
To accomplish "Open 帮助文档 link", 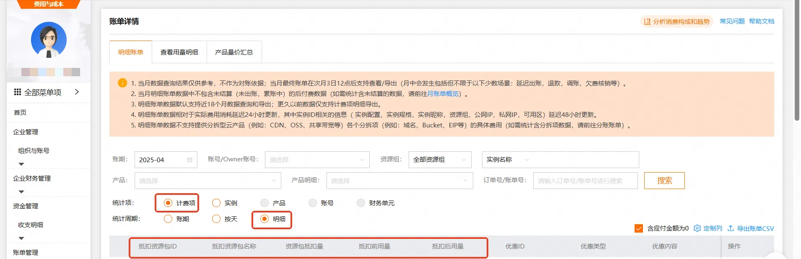I will (762, 21).
